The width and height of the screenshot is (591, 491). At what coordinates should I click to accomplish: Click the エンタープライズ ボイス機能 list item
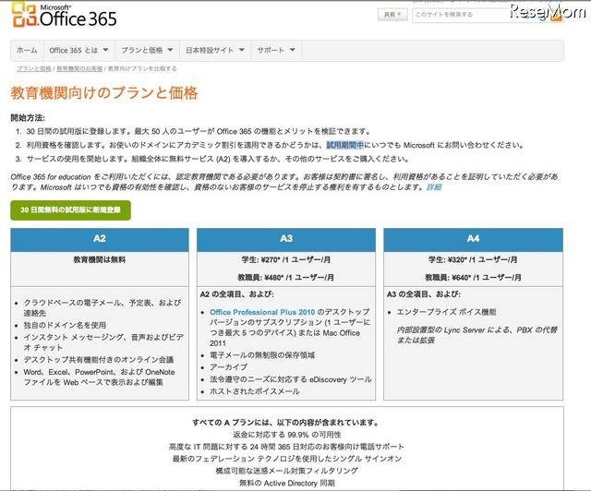[446, 312]
